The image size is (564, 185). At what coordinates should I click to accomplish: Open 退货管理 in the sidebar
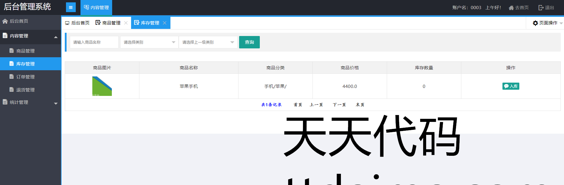coord(25,90)
